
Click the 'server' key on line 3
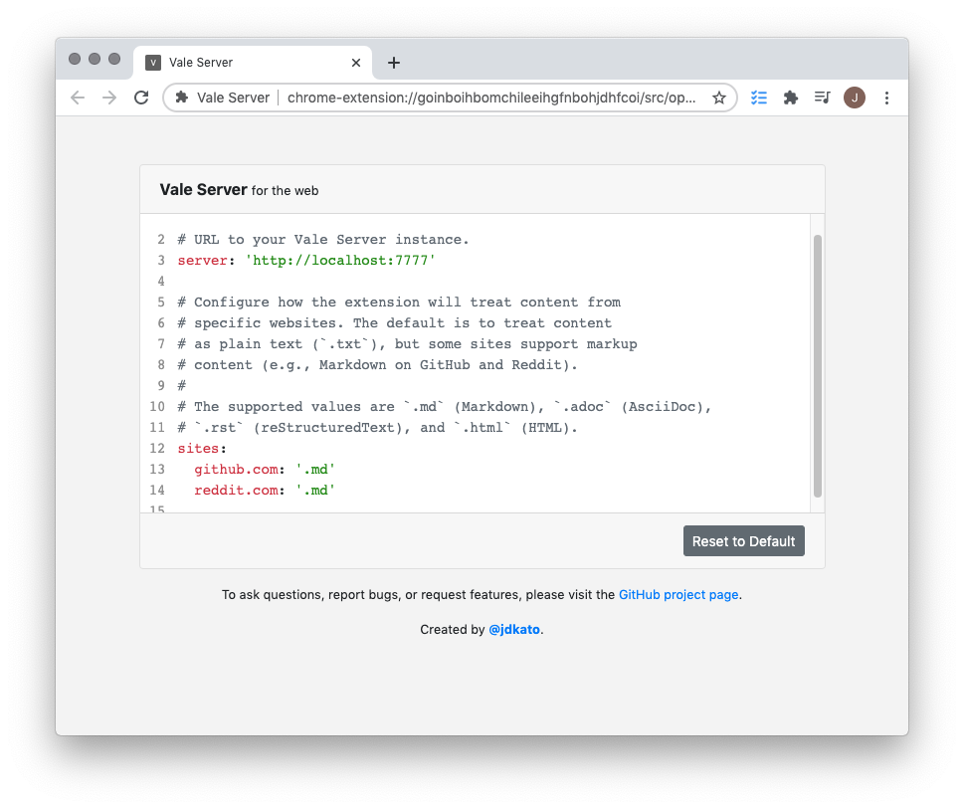click(x=202, y=260)
